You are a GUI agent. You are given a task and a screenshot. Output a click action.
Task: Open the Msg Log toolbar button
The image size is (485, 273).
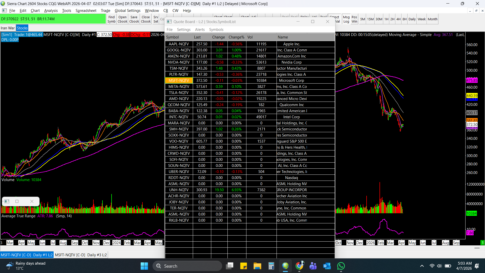[x=346, y=19]
